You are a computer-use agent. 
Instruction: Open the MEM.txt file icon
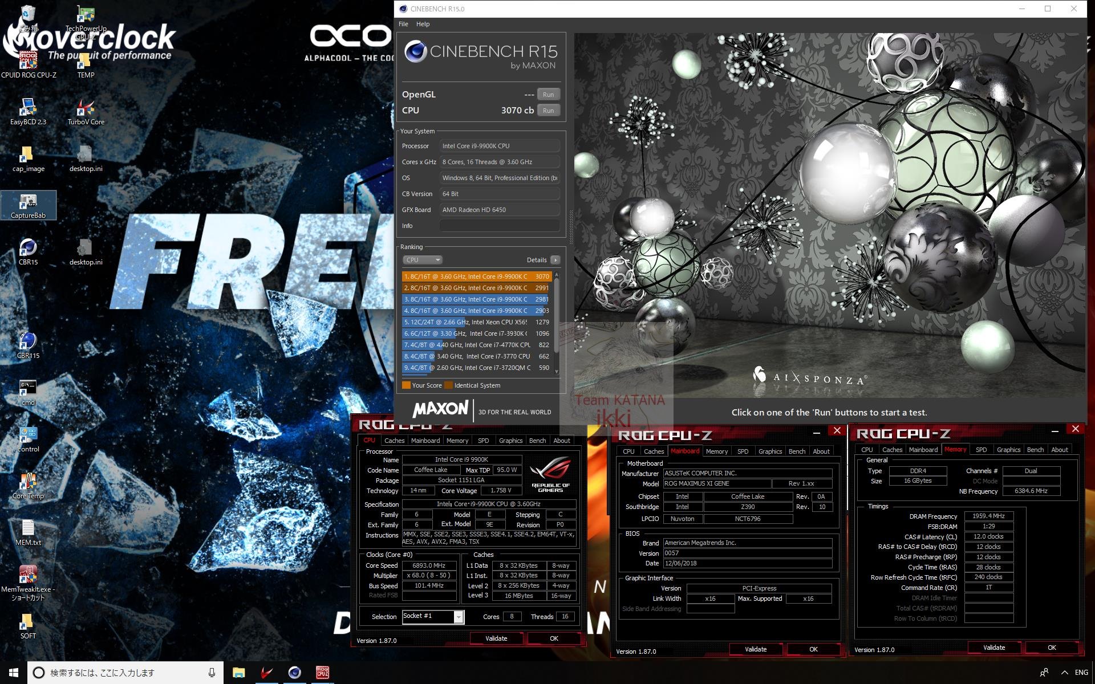click(28, 532)
